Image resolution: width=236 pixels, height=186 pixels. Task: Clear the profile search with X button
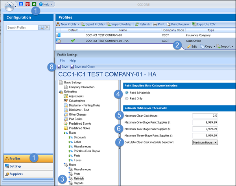click(47, 28)
